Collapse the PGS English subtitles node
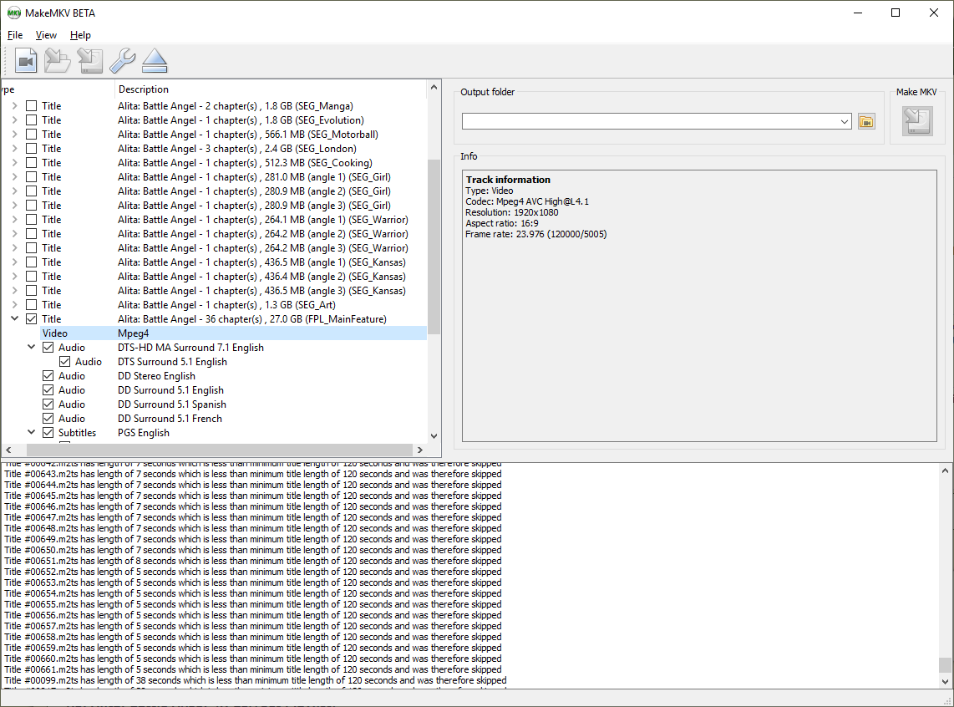 click(31, 433)
